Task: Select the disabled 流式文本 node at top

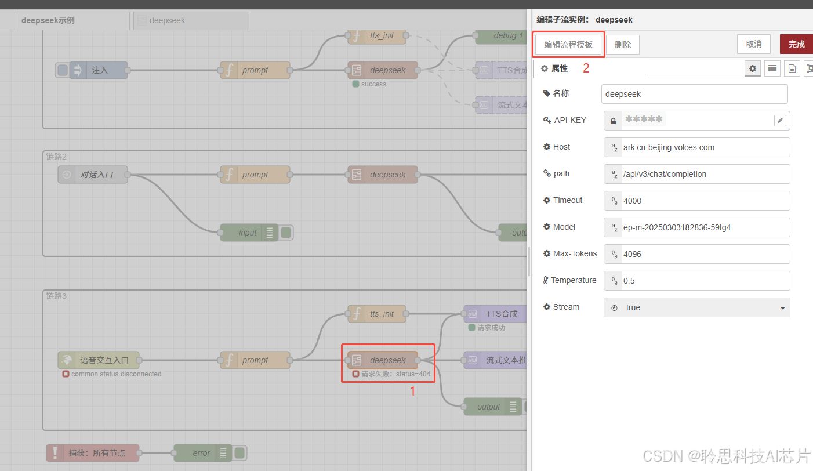Action: (x=502, y=105)
